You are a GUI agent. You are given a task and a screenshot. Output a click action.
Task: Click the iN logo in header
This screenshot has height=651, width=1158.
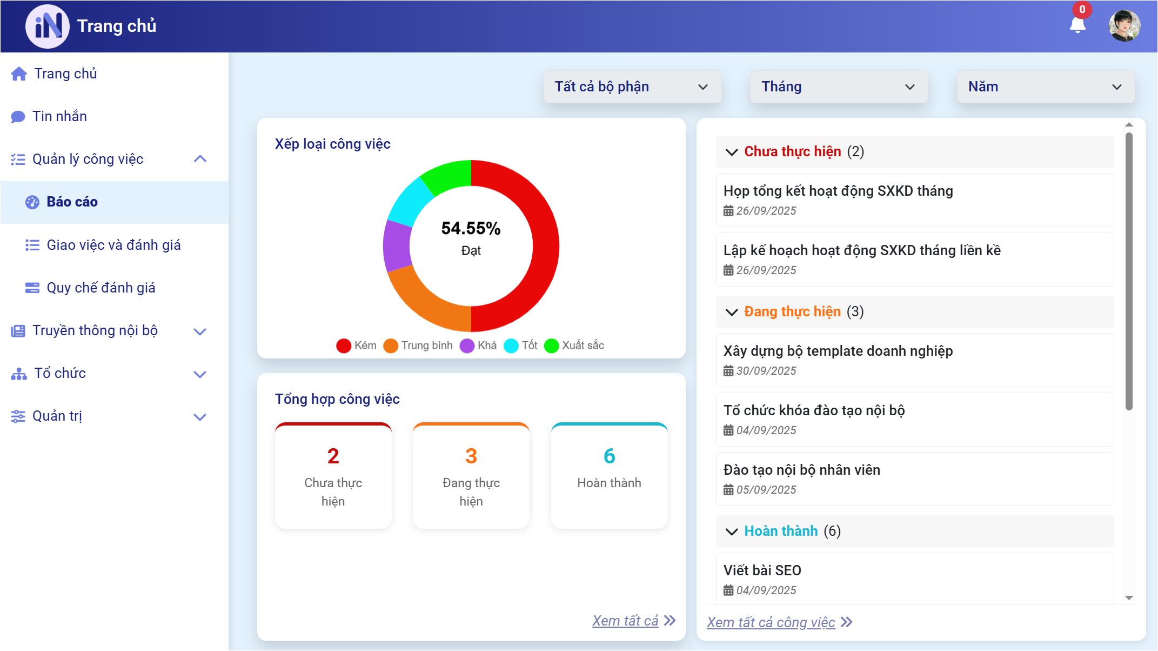pos(48,26)
